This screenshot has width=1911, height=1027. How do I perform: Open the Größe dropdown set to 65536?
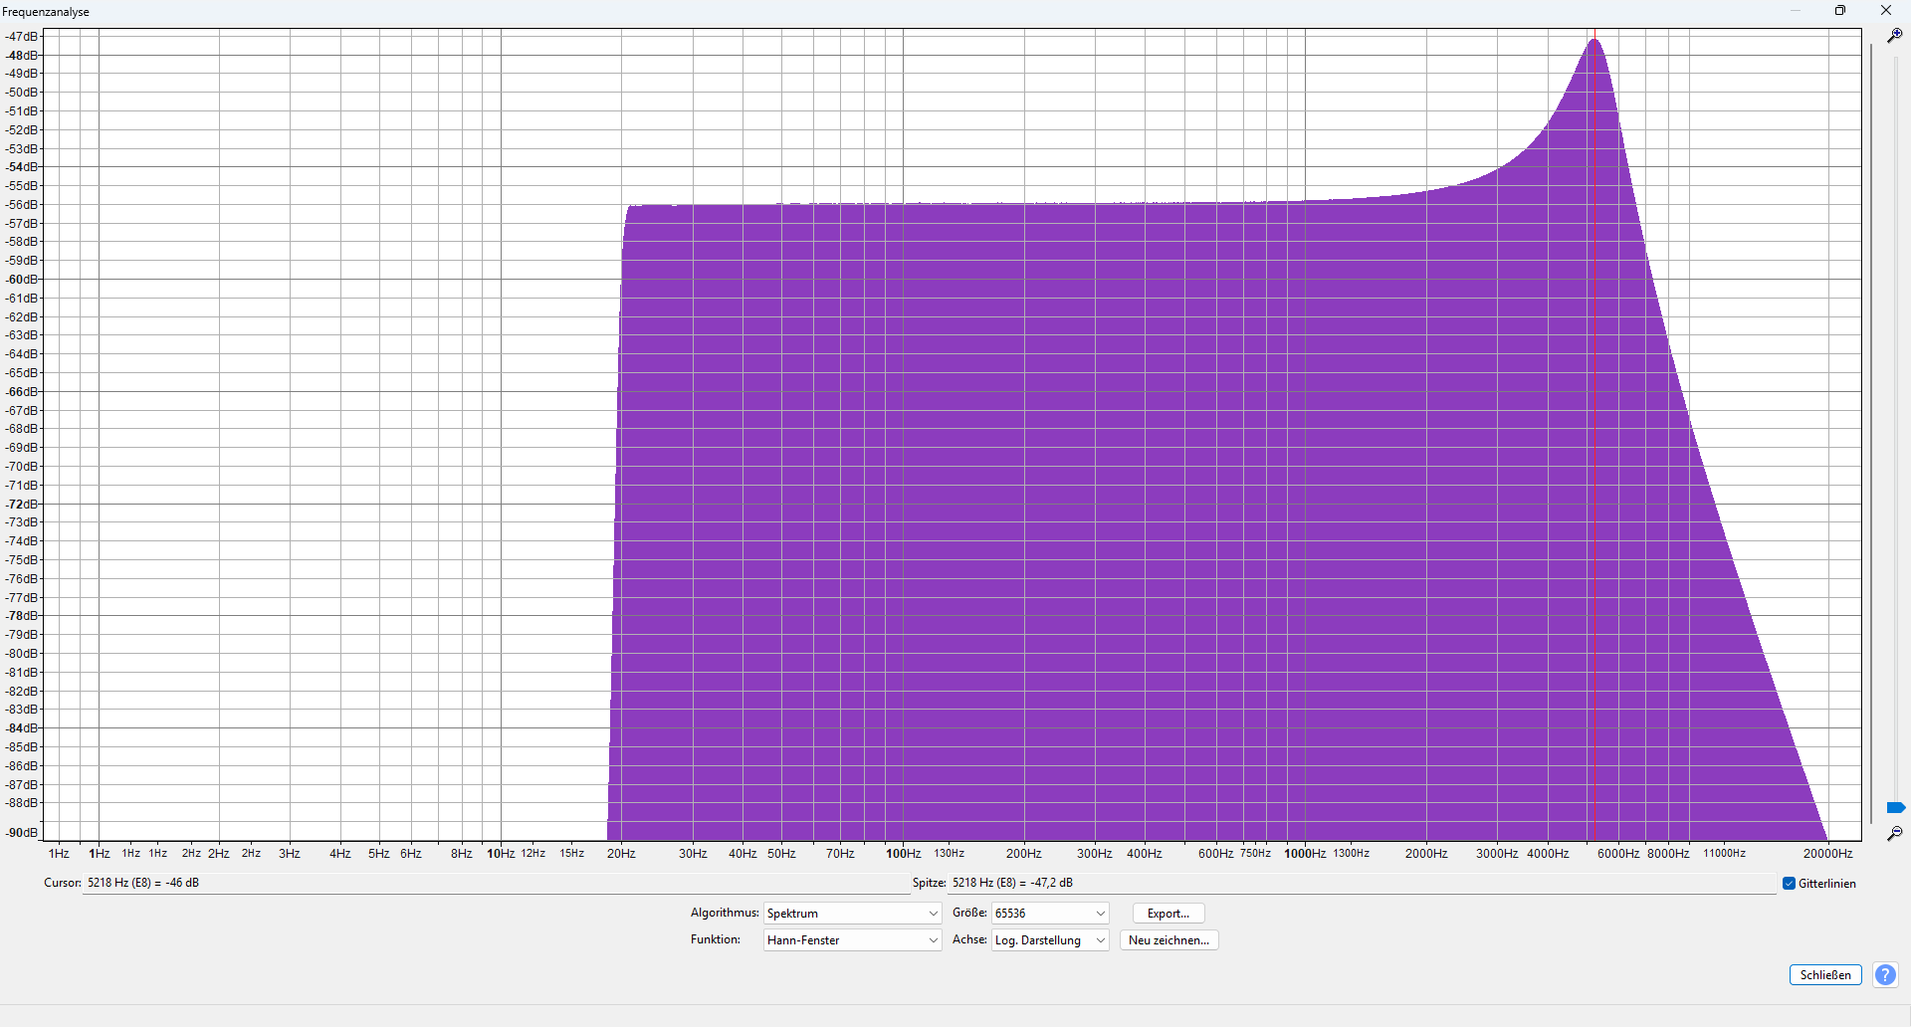[x=1049, y=914]
